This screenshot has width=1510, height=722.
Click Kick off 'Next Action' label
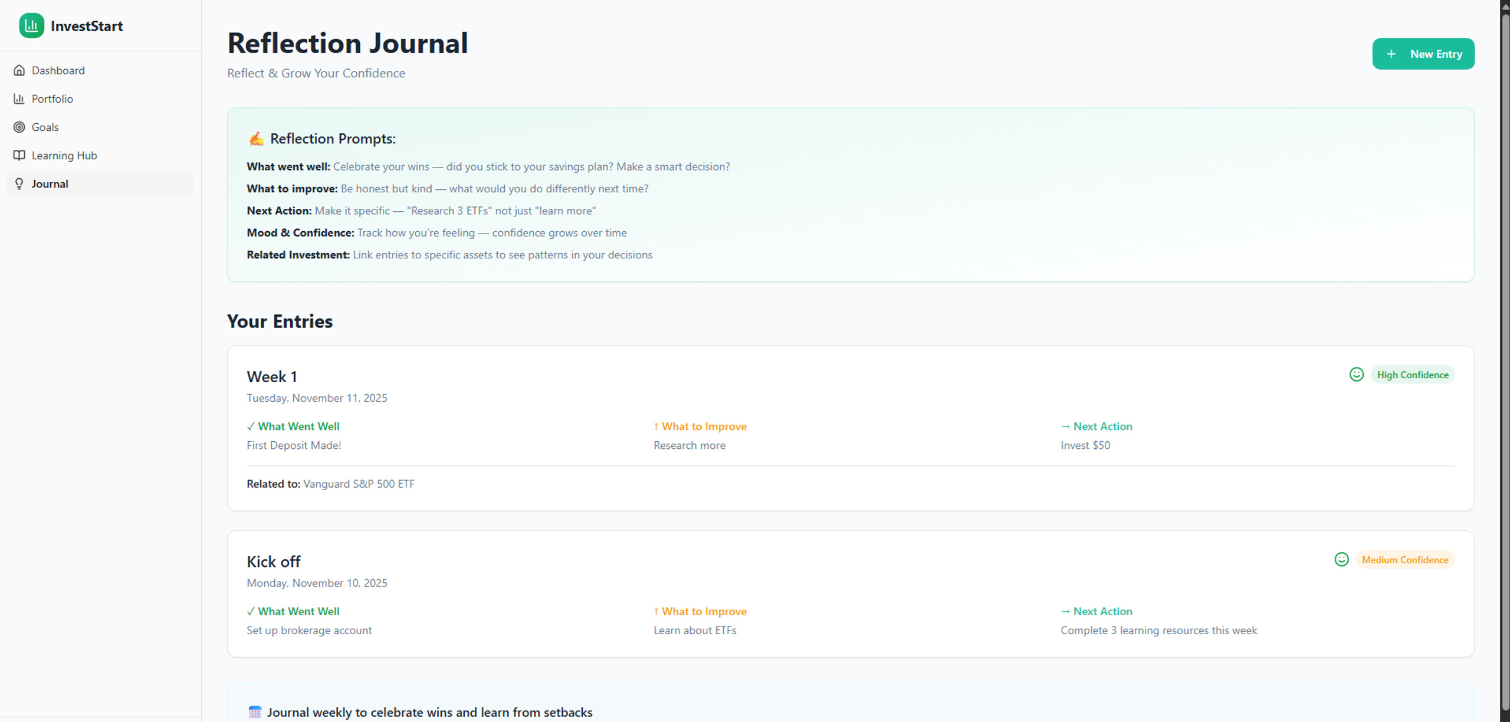(x=1096, y=611)
